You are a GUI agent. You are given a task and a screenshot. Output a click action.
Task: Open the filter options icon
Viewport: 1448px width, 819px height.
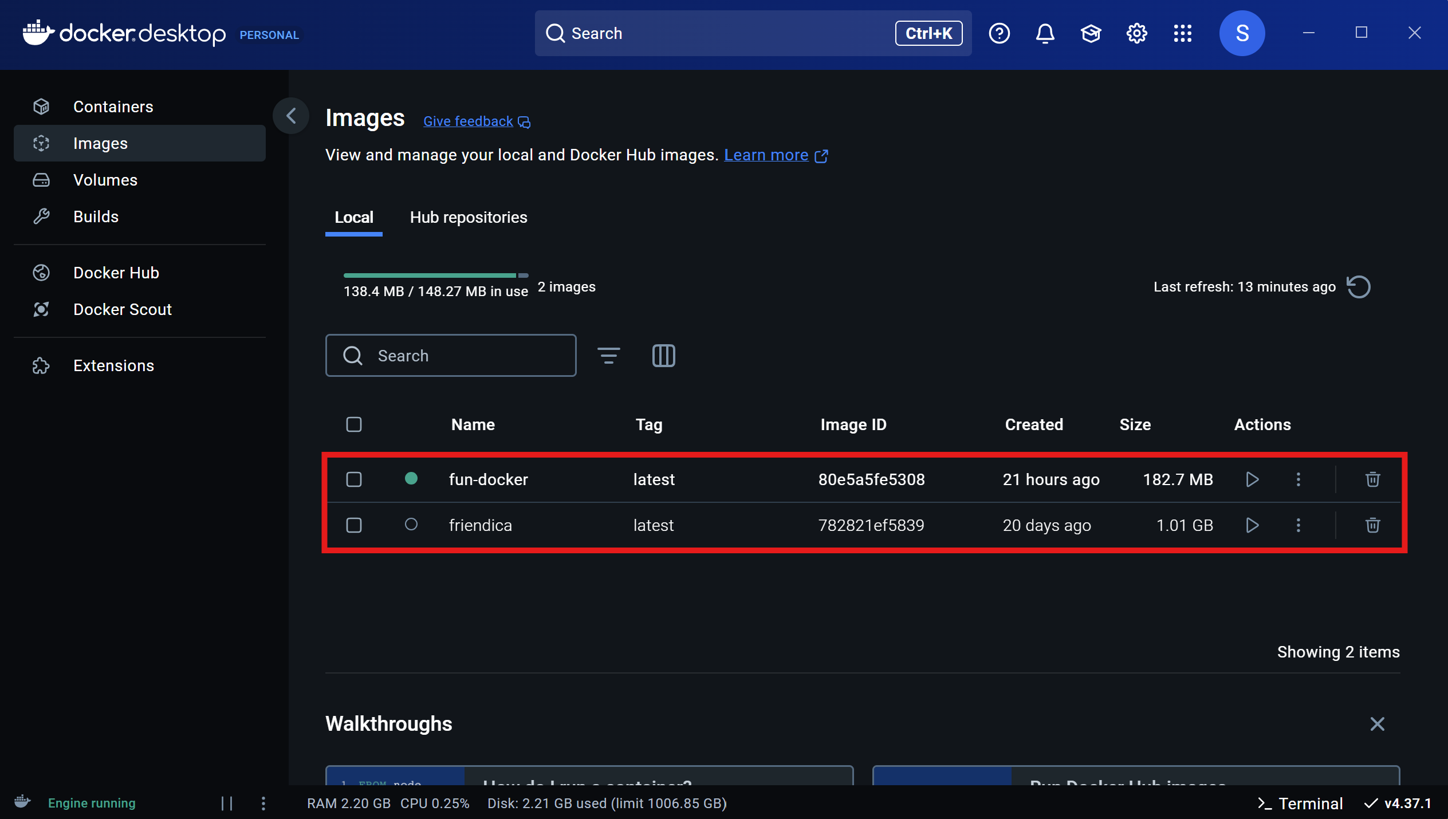tap(608, 356)
